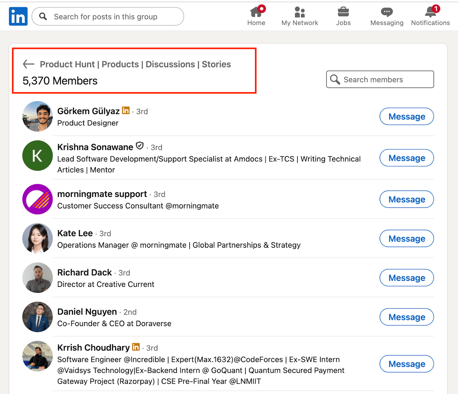
Task: Go to the My Network label
Action: [x=300, y=23]
